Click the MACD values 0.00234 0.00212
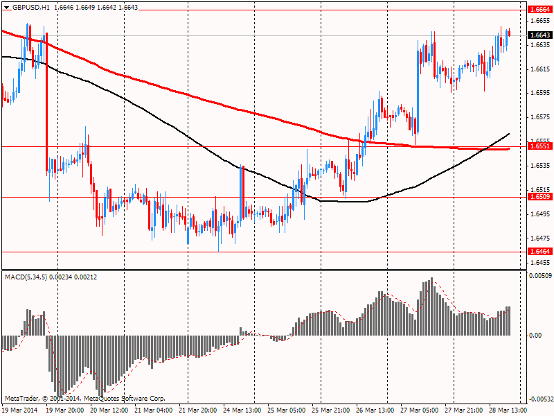554x416 pixels. [x=73, y=277]
